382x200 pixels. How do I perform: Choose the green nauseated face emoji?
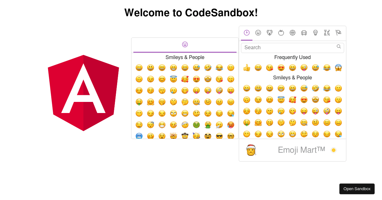196,125
